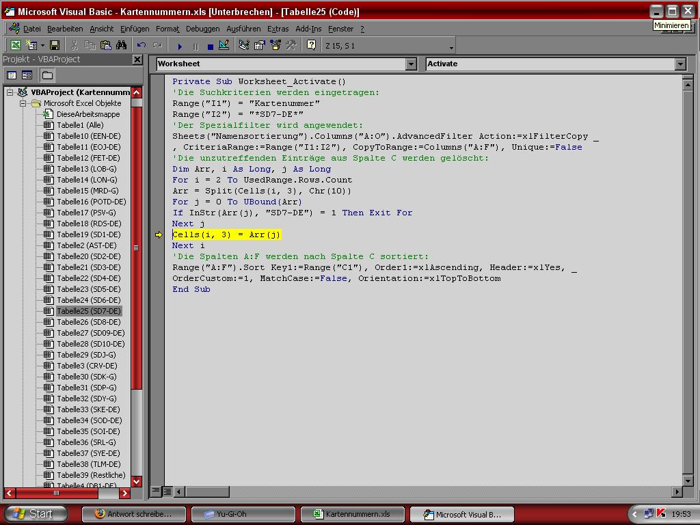This screenshot has width=700, height=525.
Task: Show hidden system tray icons chevron
Action: tap(635, 514)
